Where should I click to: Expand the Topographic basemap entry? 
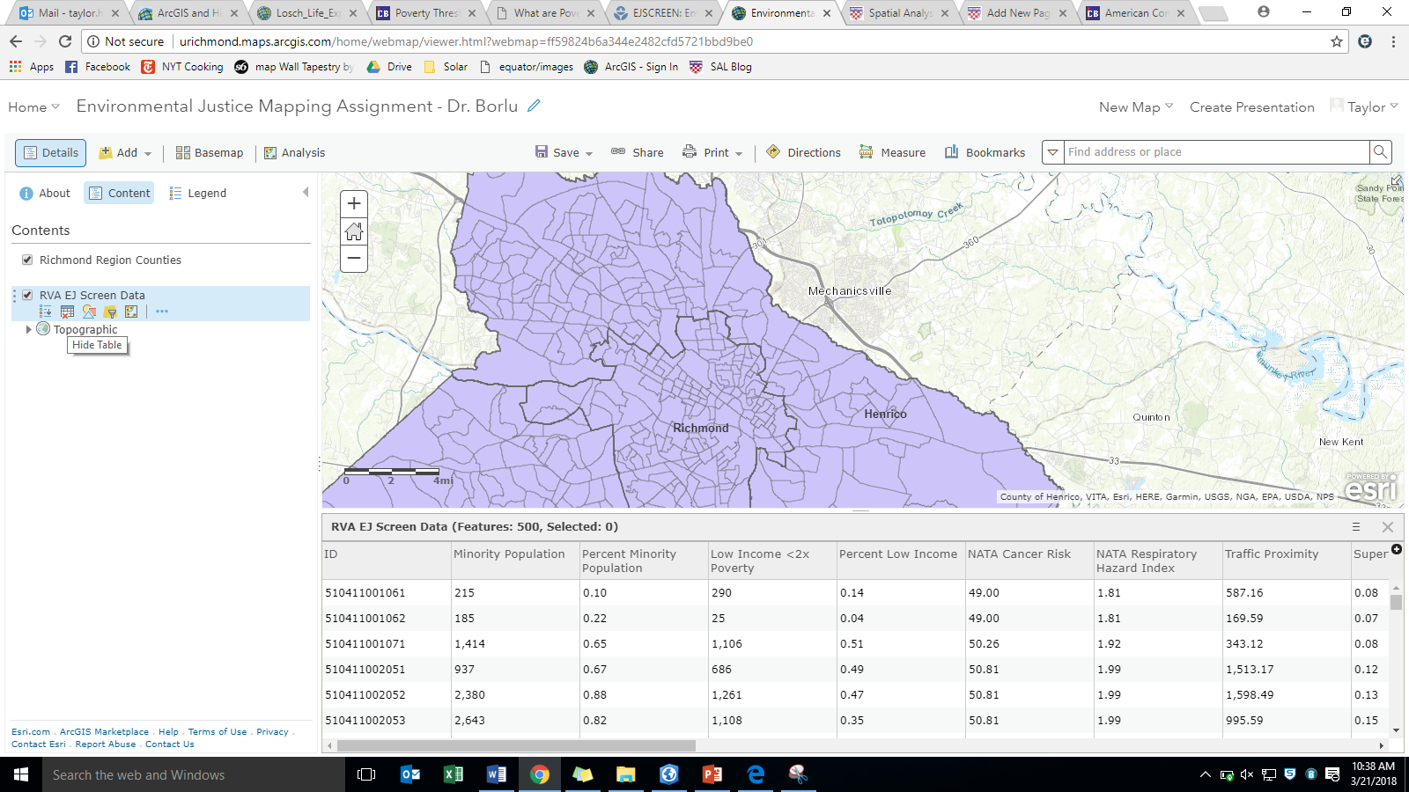pos(28,329)
